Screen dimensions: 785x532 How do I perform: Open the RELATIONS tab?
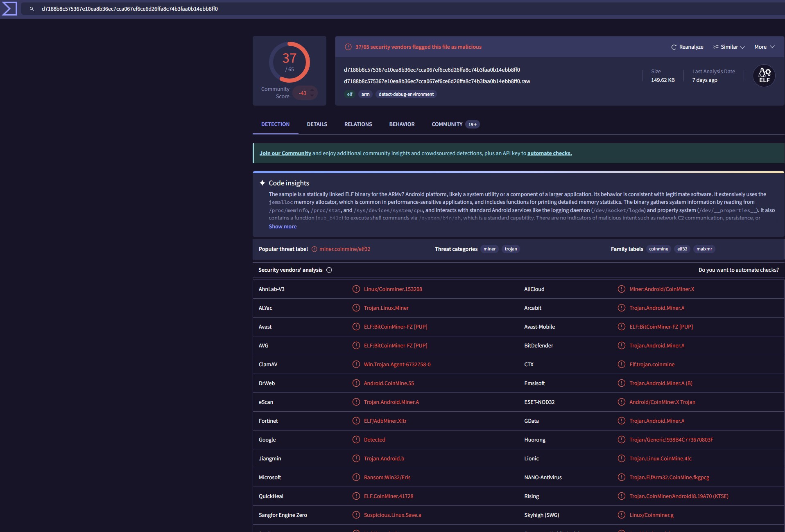click(358, 124)
